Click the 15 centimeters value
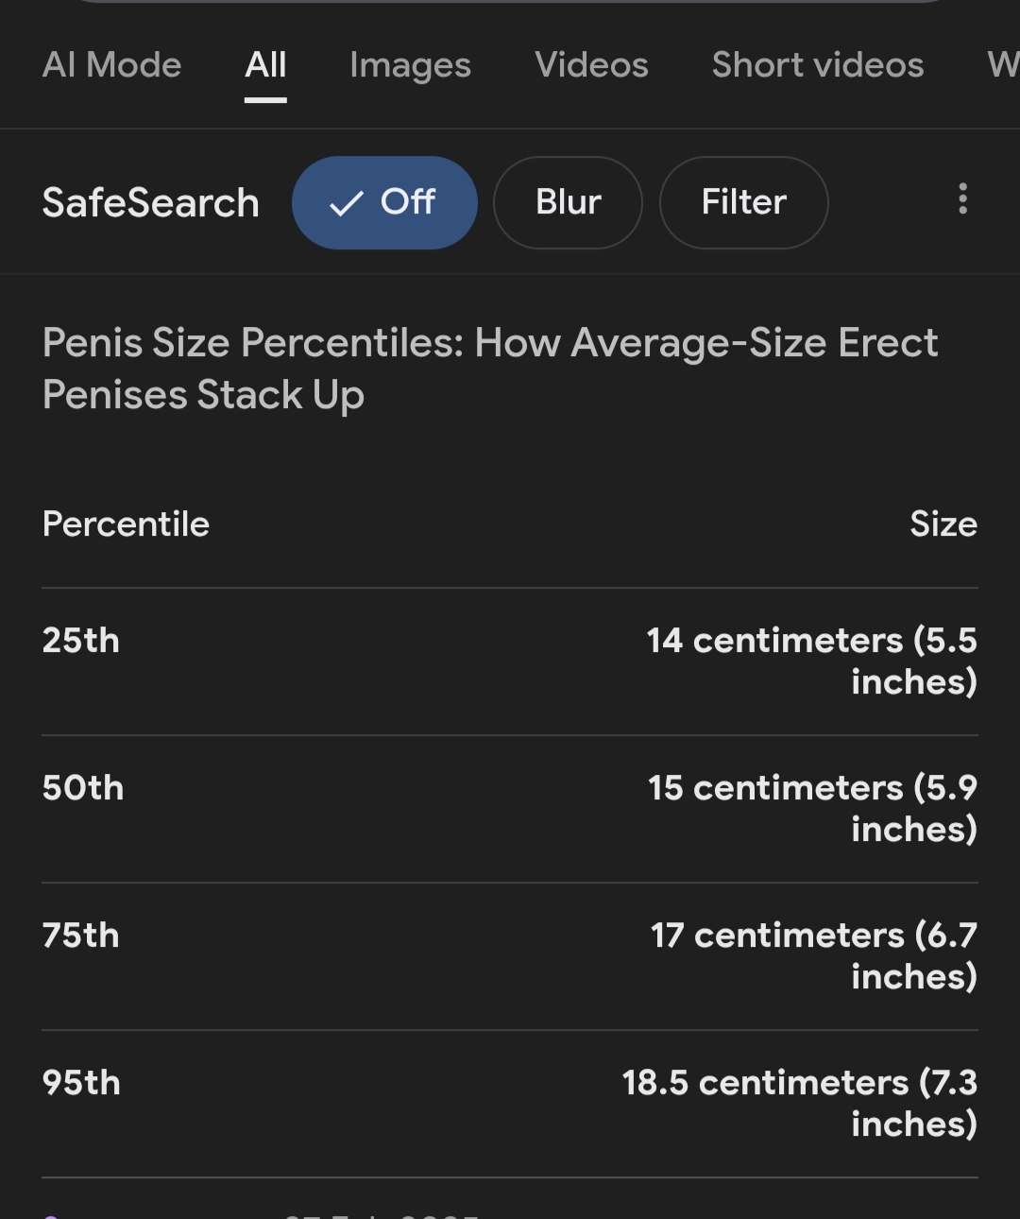1020x1219 pixels. (x=812, y=808)
